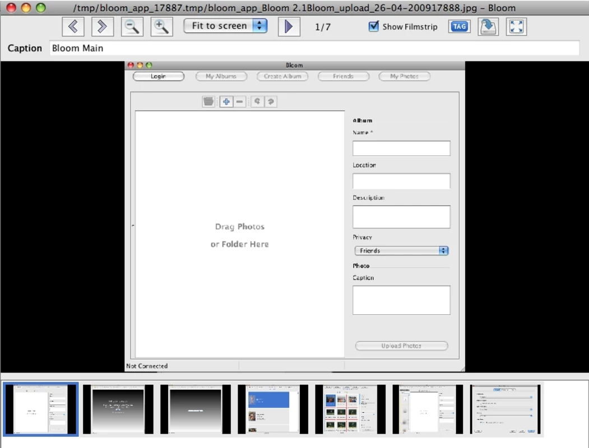Open the Fit to screen dropdown

click(225, 26)
